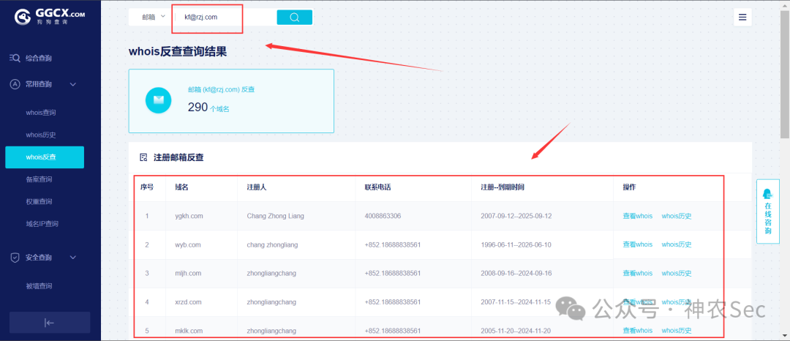The width and height of the screenshot is (790, 341).
Task: Click 邮箱 (kf@rzj.com) 反查 label
Action: 221,90
